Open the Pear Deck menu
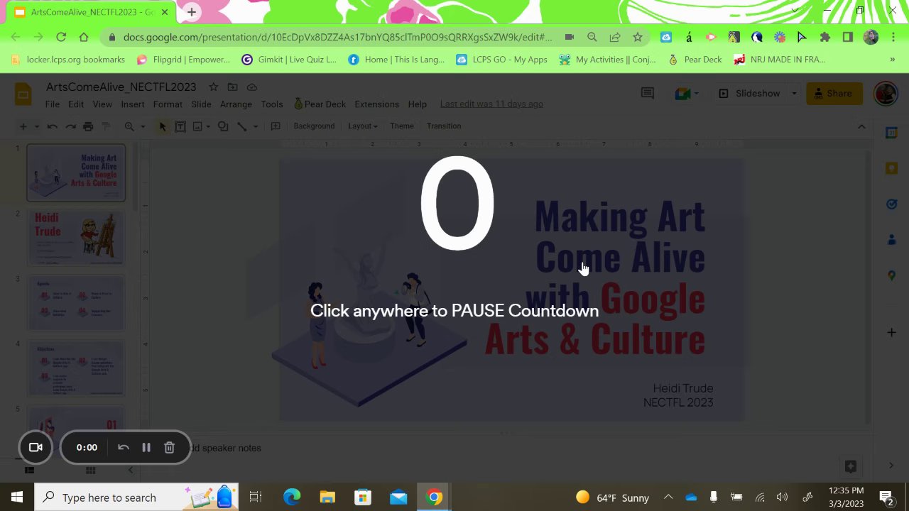This screenshot has height=511, width=909. coord(320,104)
